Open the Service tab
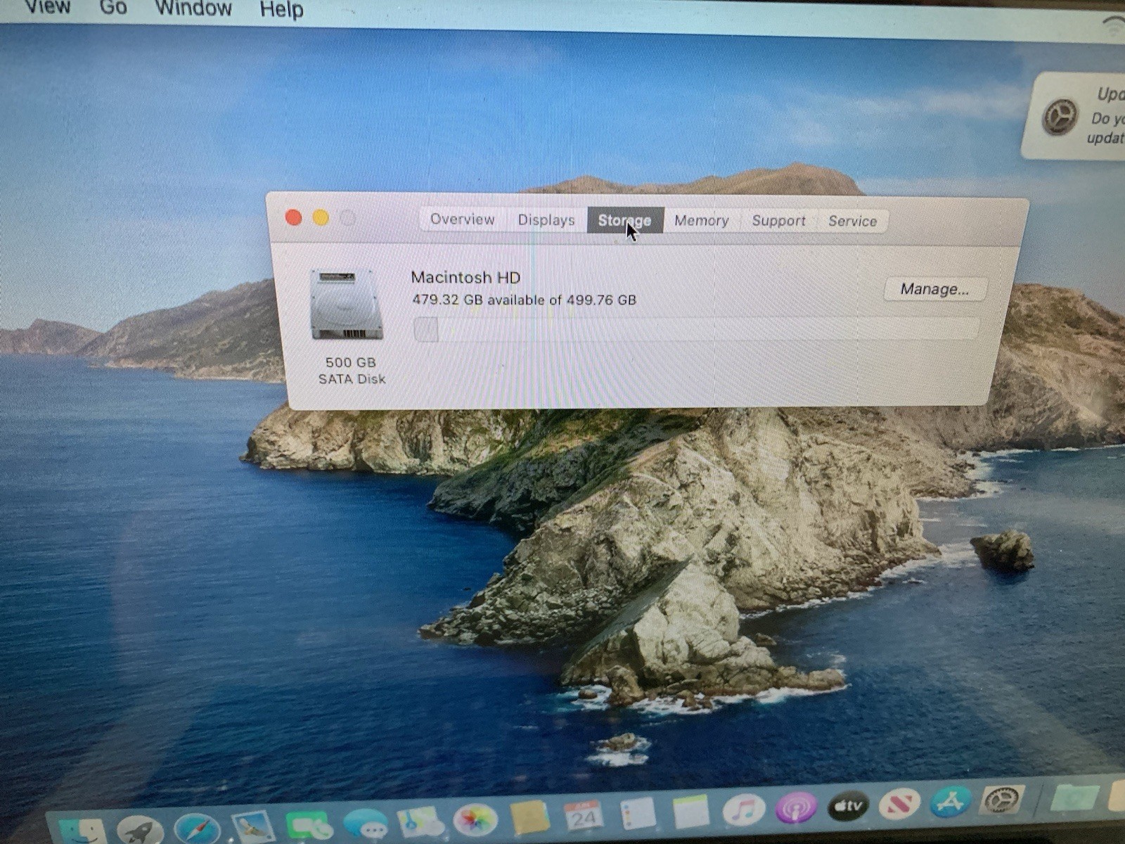Screen dimensions: 1125x844 852,222
